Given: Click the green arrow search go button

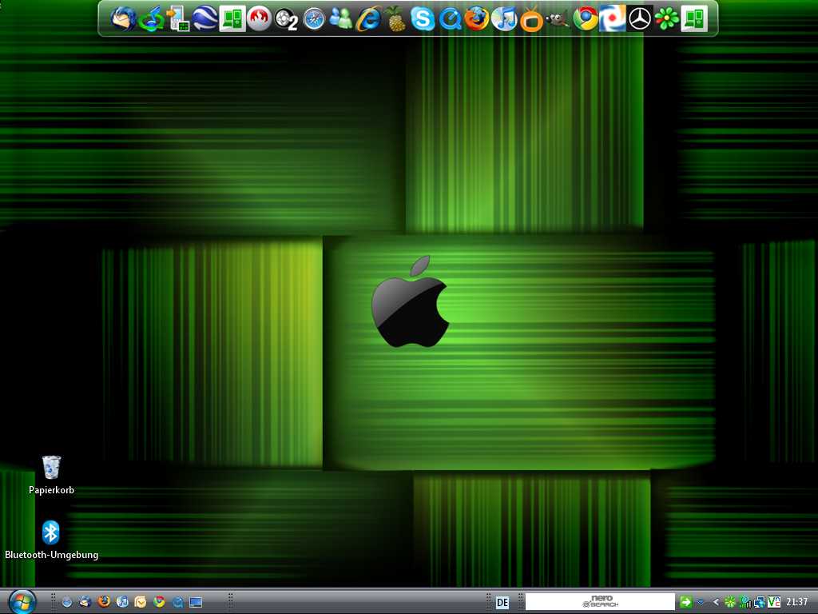Looking at the screenshot, I should tap(685, 602).
